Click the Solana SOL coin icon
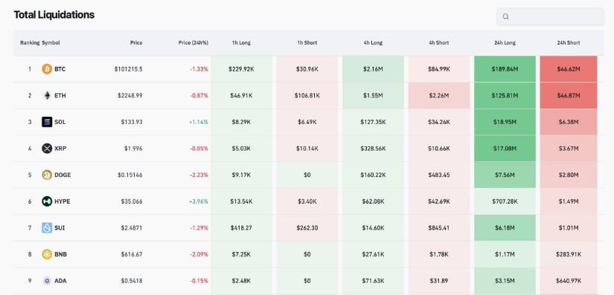 47,122
